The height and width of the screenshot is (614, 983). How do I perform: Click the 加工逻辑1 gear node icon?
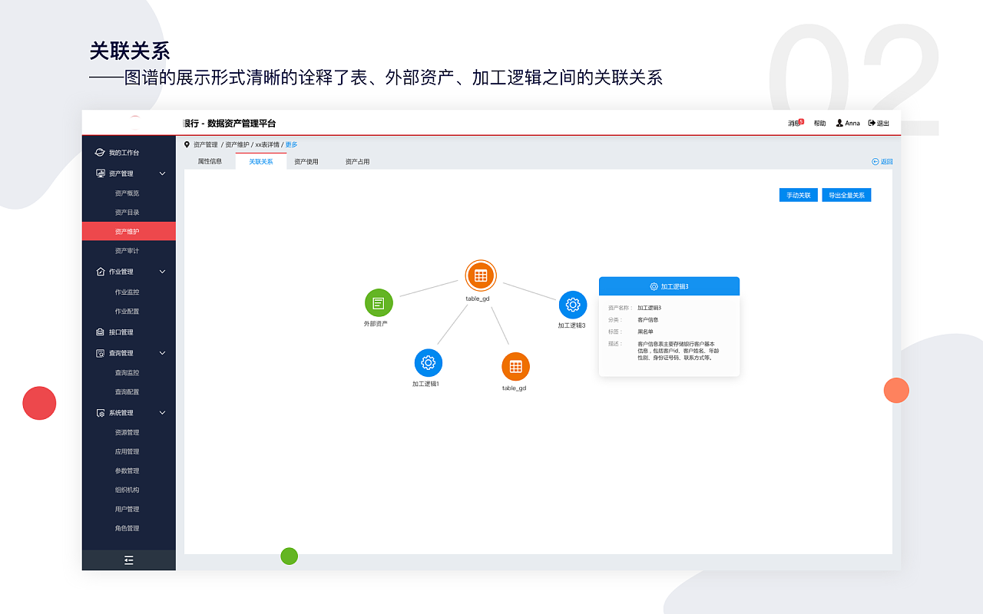pos(428,362)
